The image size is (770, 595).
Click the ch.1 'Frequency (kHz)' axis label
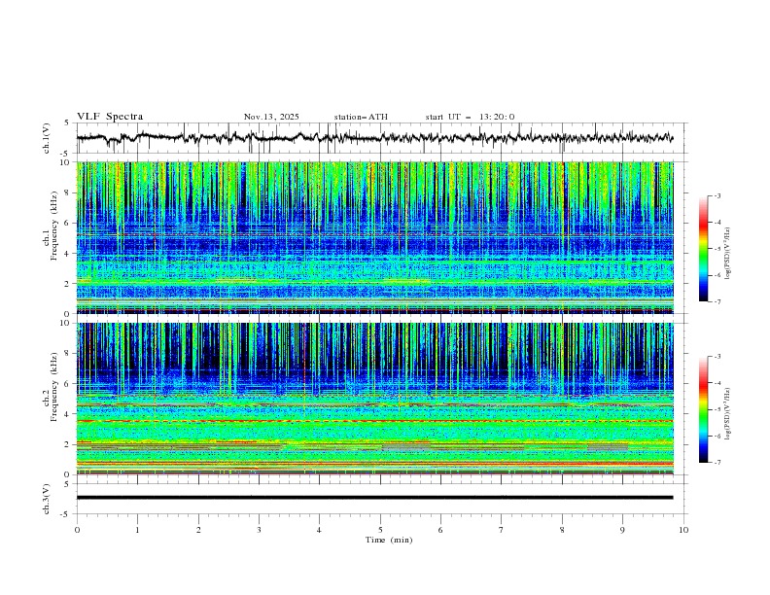click(53, 227)
